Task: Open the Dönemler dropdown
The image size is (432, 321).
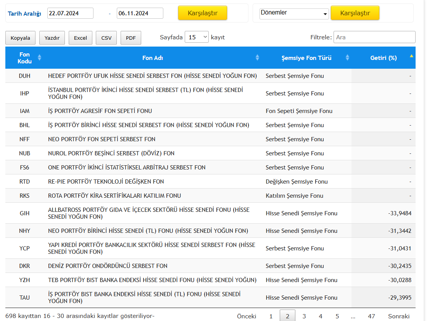Action: [294, 13]
